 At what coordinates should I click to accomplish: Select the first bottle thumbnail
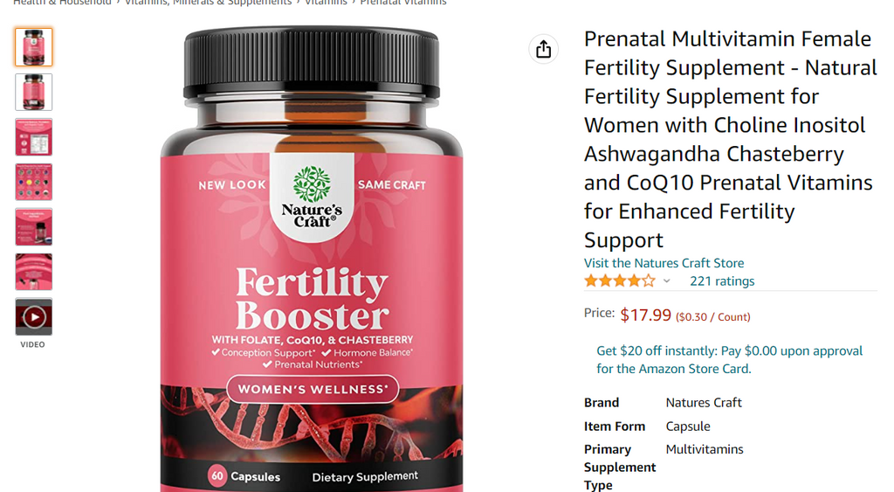[x=34, y=47]
